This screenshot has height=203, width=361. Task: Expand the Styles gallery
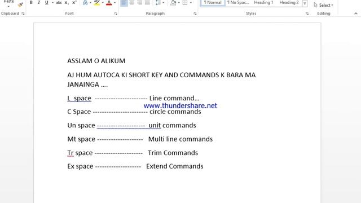305,3
